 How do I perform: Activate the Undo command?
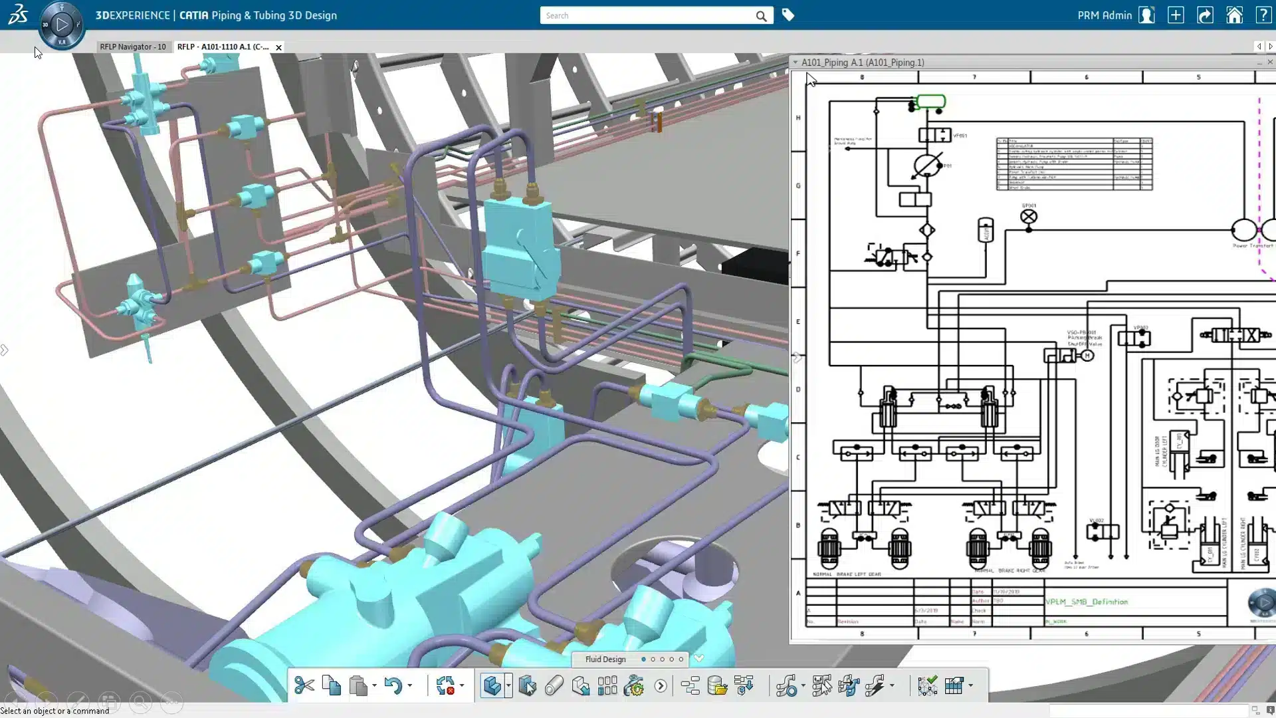(395, 685)
